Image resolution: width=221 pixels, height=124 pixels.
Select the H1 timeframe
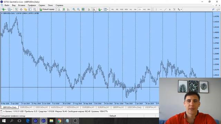click(x=131, y=9)
